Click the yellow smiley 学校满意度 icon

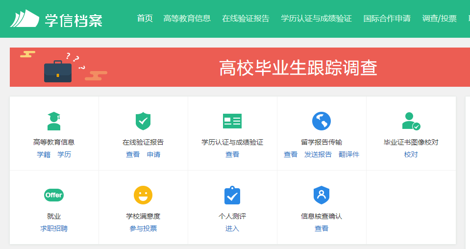tap(143, 195)
